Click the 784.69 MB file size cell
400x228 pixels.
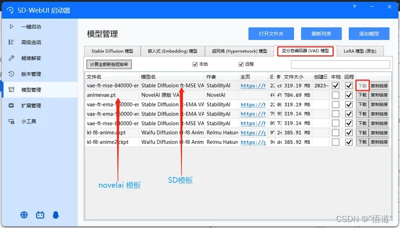coord(297,95)
